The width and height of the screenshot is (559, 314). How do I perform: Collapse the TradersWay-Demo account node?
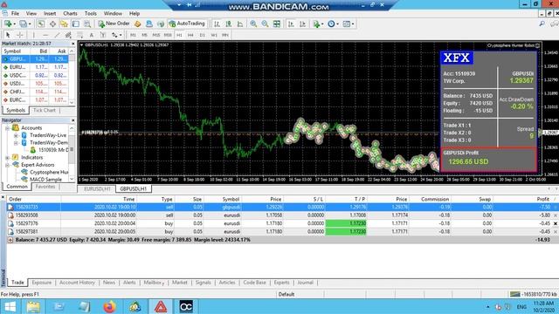pos(16,143)
